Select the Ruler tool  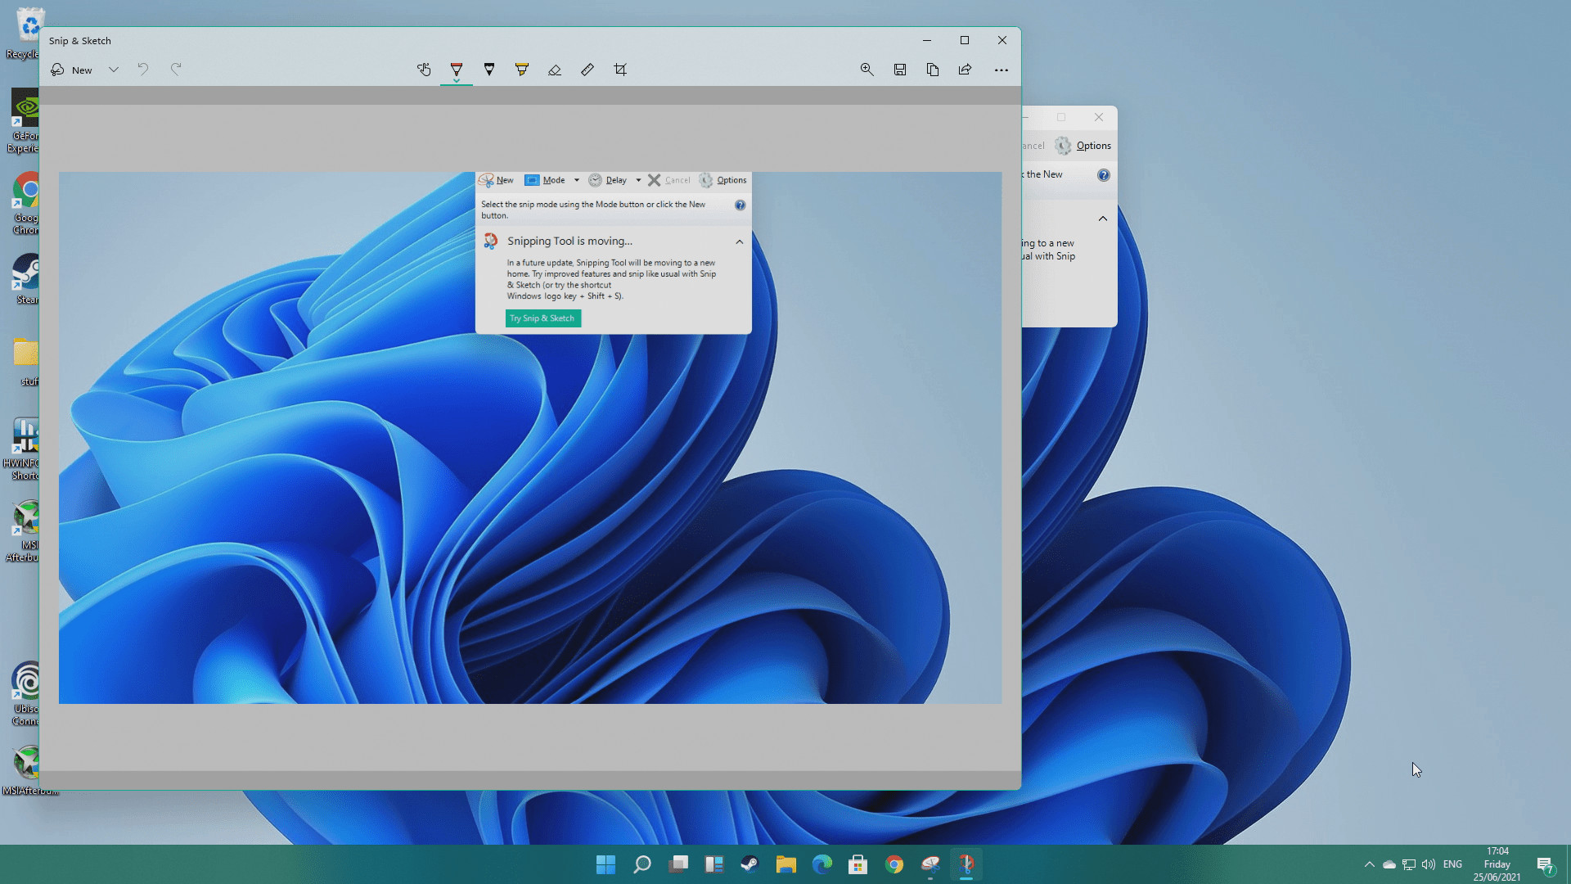587,70
